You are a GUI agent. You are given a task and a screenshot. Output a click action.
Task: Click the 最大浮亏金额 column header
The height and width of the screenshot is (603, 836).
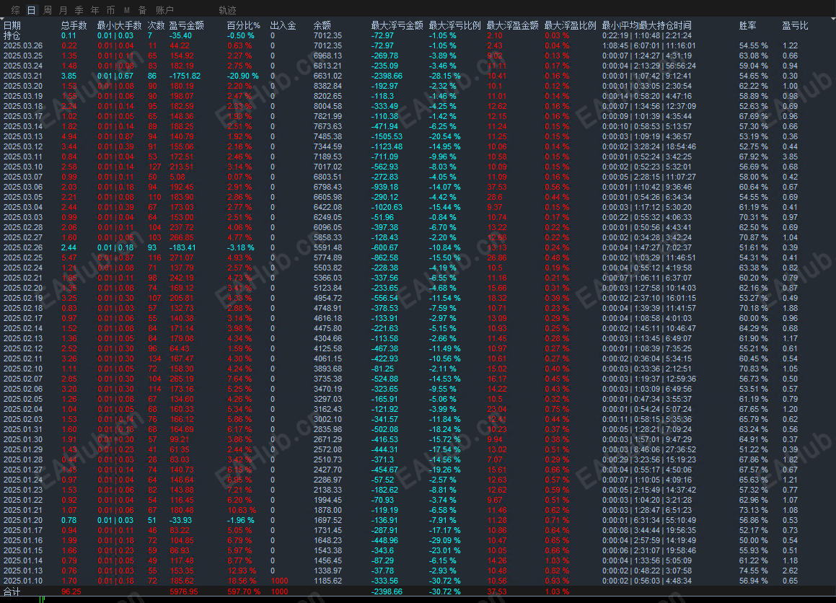[397, 25]
